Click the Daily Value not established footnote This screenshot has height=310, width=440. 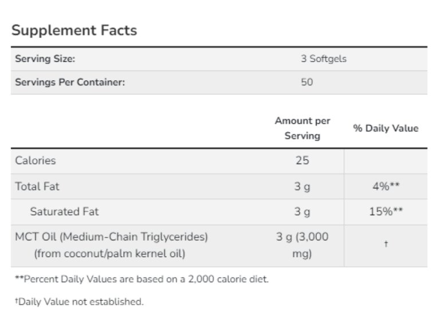pos(78,301)
